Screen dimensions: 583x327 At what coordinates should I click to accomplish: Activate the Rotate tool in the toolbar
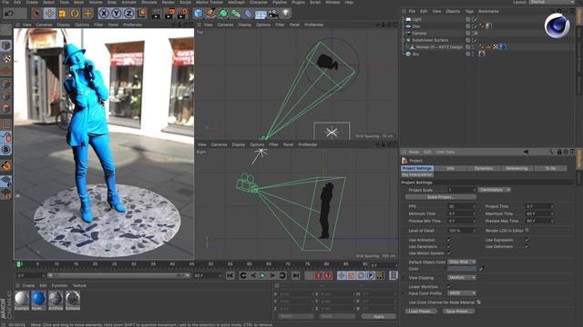click(x=75, y=14)
